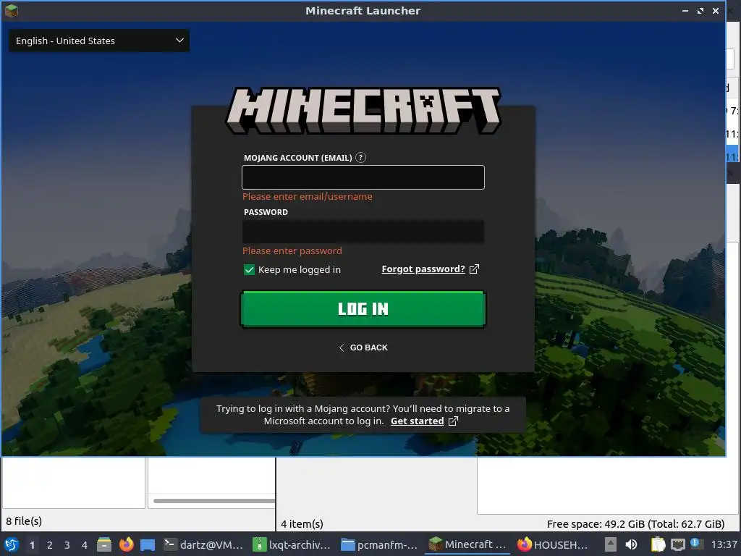Click the removable media eject tray icon
Image resolution: width=741 pixels, height=556 pixels.
[611, 544]
